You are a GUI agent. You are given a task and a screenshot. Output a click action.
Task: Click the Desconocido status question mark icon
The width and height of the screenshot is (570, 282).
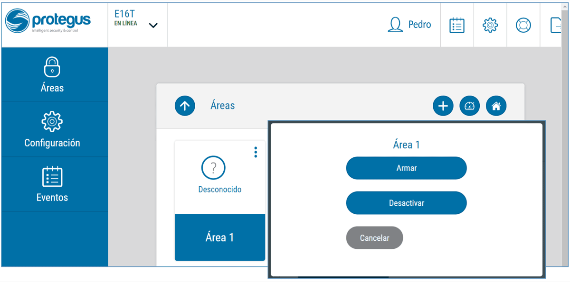pyautogui.click(x=213, y=168)
